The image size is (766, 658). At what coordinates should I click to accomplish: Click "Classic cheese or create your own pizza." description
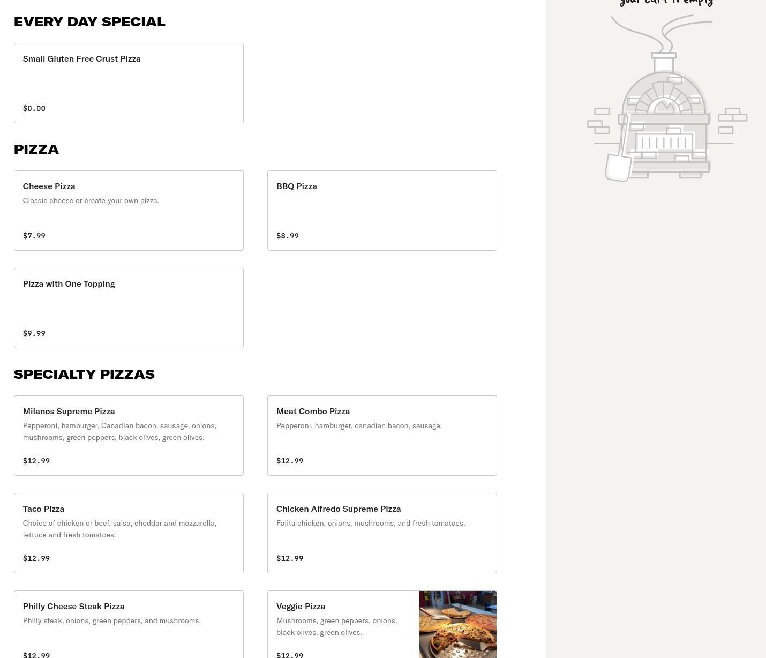(x=91, y=200)
